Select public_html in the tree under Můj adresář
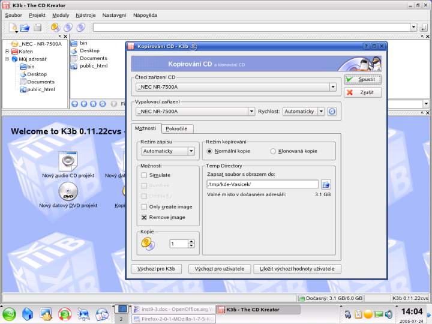This screenshot has height=324, width=432. pyautogui.click(x=37, y=89)
